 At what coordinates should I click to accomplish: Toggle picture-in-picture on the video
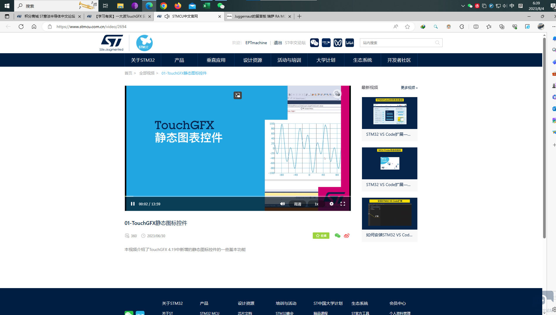coord(238,95)
